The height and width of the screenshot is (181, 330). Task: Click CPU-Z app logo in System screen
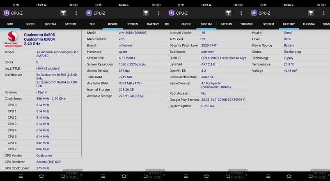coord(171,13)
